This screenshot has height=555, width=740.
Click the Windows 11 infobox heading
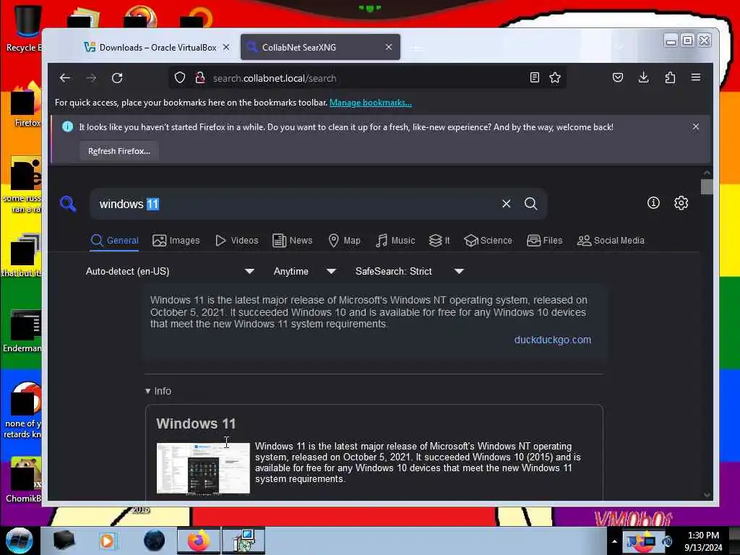tap(196, 423)
